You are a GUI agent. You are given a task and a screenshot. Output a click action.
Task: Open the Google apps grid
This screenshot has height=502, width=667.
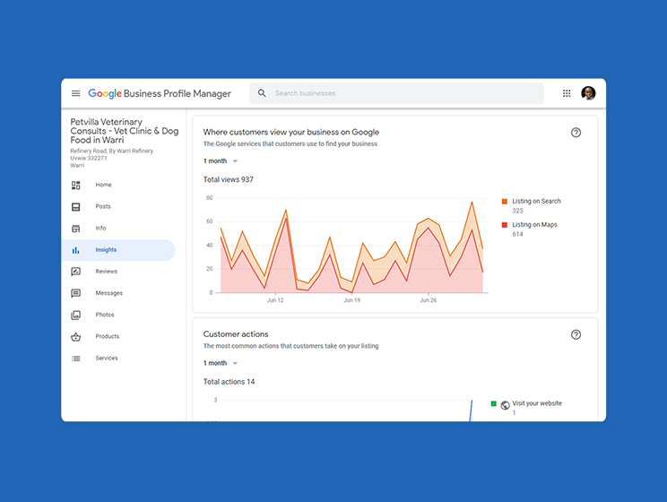567,93
